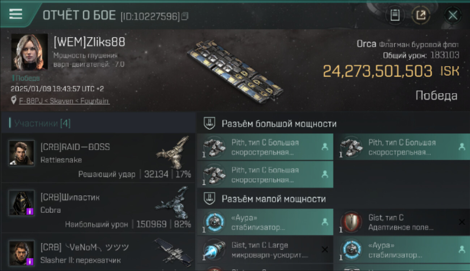Collapse the Разъём малой мощности section
Image resolution: width=470 pixels, height=271 pixels.
tap(209, 199)
